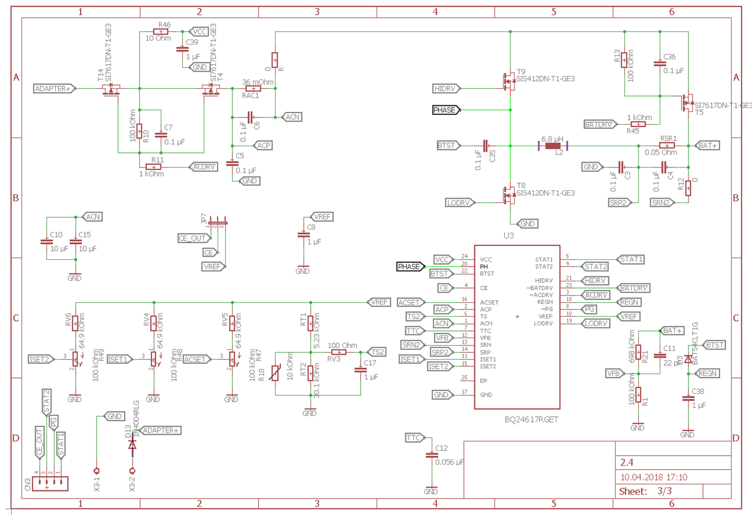Select the D13 diode symbol
This screenshot has width=752, height=529.
132,445
